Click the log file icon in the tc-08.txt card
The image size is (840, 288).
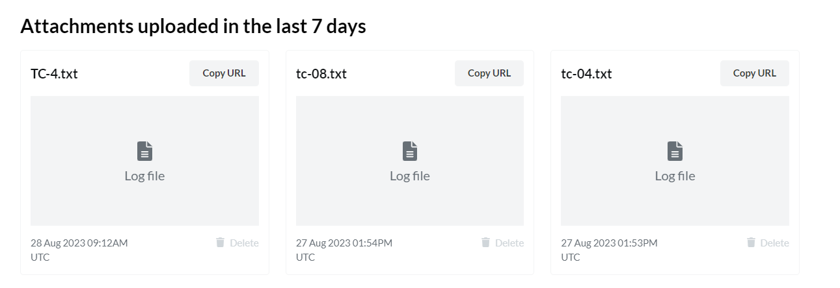(x=410, y=151)
